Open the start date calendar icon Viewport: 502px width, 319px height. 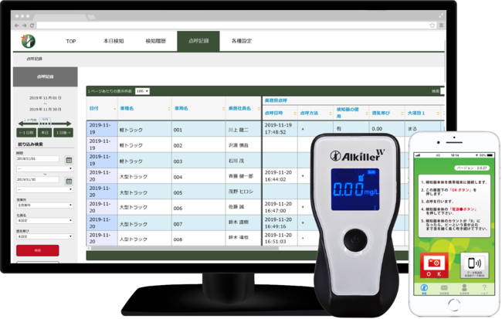point(69,160)
